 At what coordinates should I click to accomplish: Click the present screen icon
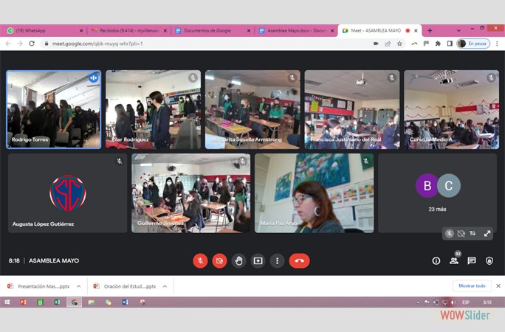(x=258, y=260)
